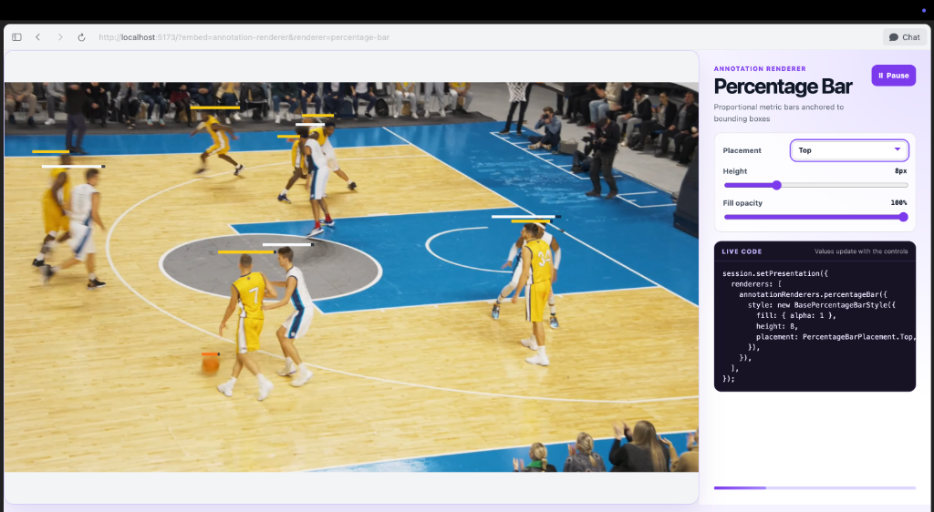Reload the page with refresh icon
934x512 pixels.
pos(81,37)
